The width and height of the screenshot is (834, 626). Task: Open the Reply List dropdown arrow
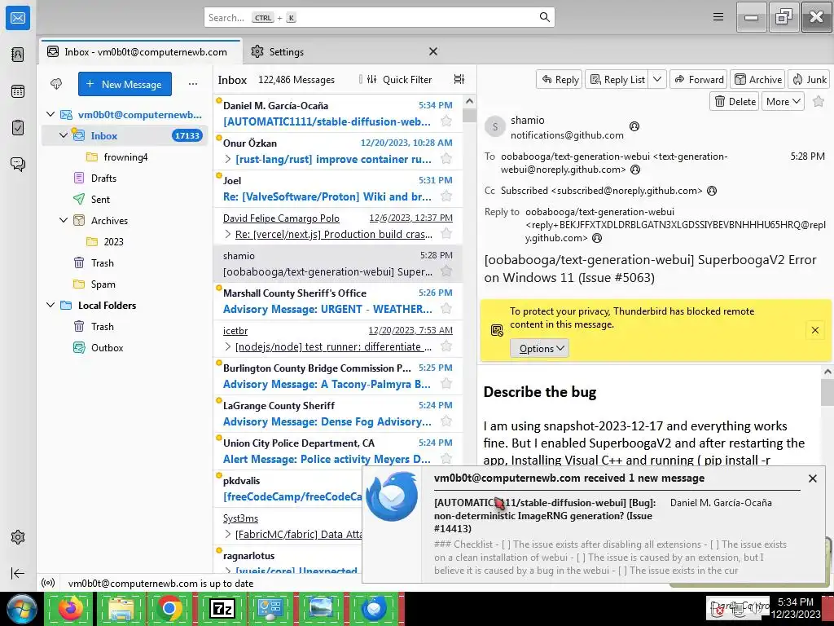click(x=657, y=79)
